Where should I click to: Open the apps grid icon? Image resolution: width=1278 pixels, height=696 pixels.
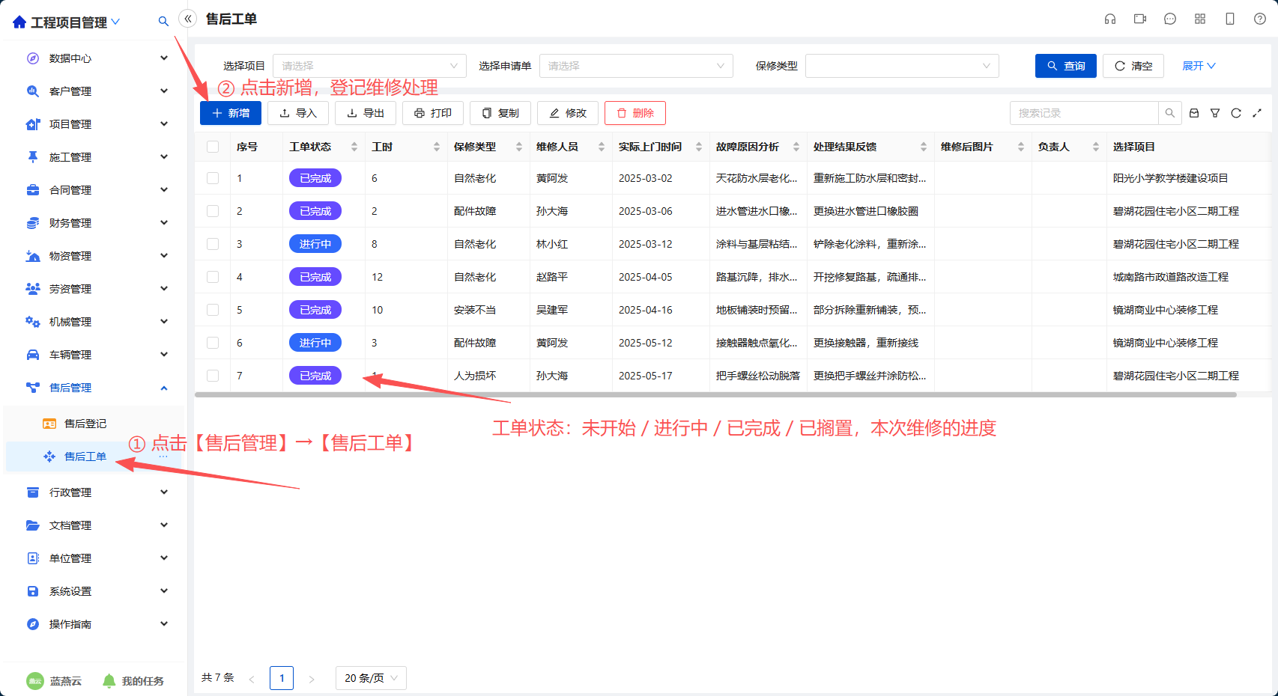[x=1200, y=19]
